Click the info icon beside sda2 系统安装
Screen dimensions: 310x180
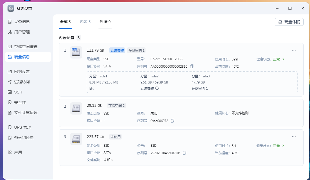pos(157,88)
